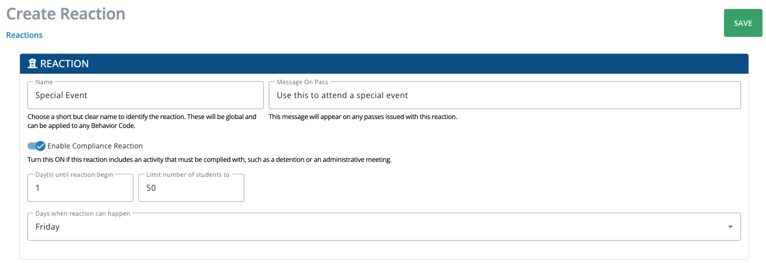The width and height of the screenshot is (766, 263).
Task: Click the dropdown arrow next to Friday
Action: pos(731,227)
